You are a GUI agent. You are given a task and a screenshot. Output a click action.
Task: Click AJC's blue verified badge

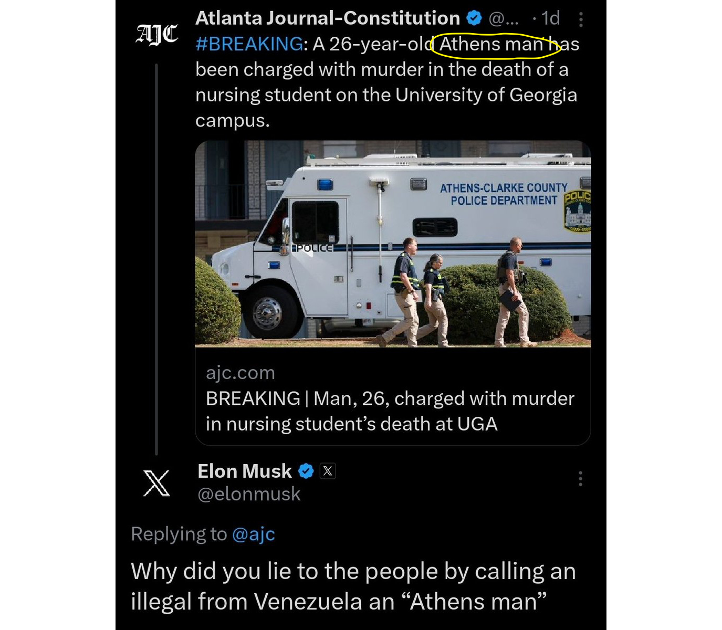click(474, 18)
